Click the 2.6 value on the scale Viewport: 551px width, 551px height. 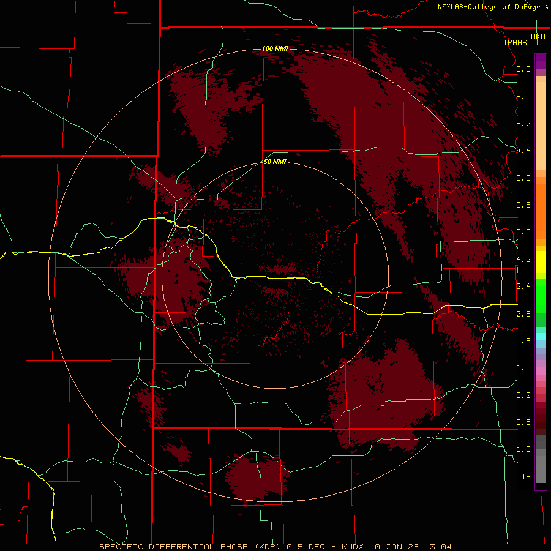click(x=523, y=314)
